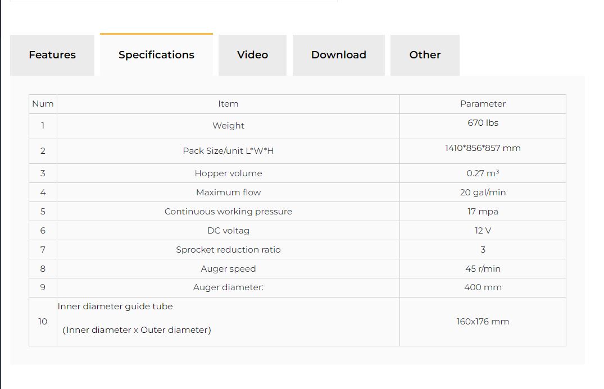Screen dimensions: 604x389
Task: Open the Video tab
Action: pos(252,55)
